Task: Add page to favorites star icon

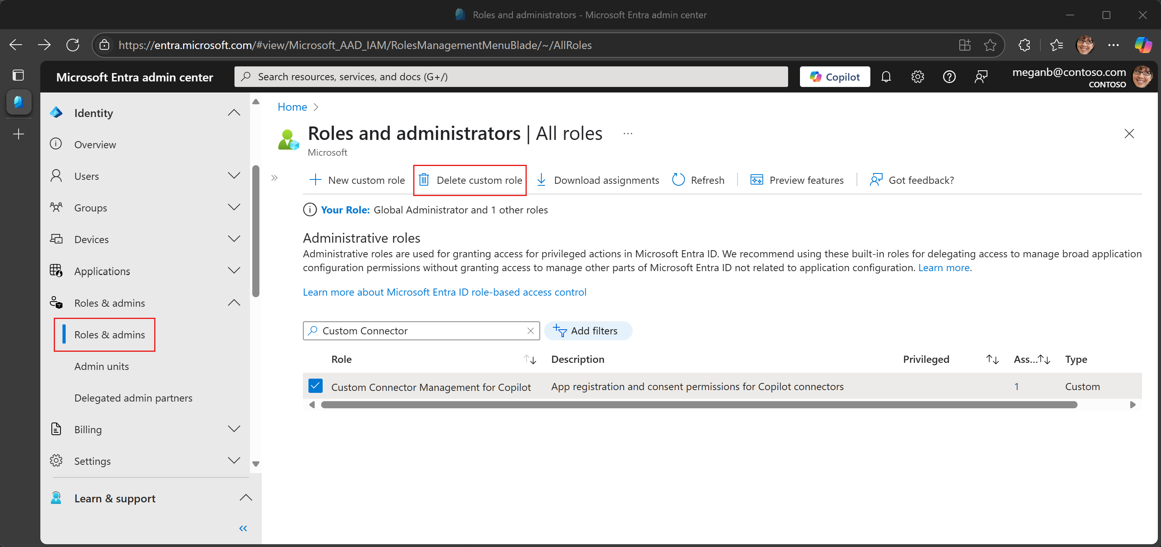Action: tap(990, 45)
